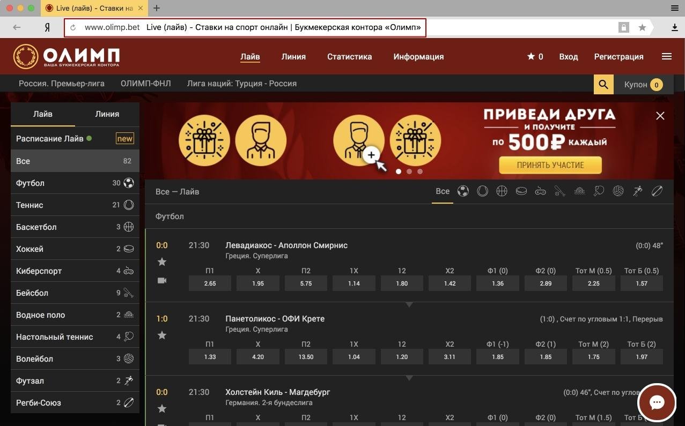Click the Принять участие banner button

tap(550, 165)
